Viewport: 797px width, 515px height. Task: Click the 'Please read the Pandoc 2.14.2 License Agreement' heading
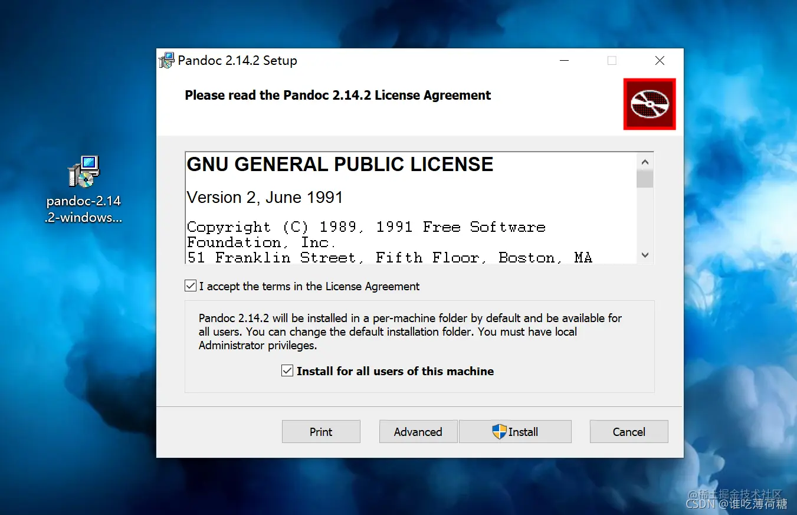(337, 96)
